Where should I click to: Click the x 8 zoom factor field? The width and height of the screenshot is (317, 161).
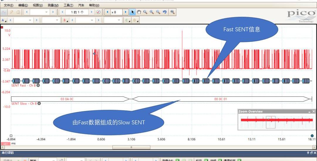116,12
